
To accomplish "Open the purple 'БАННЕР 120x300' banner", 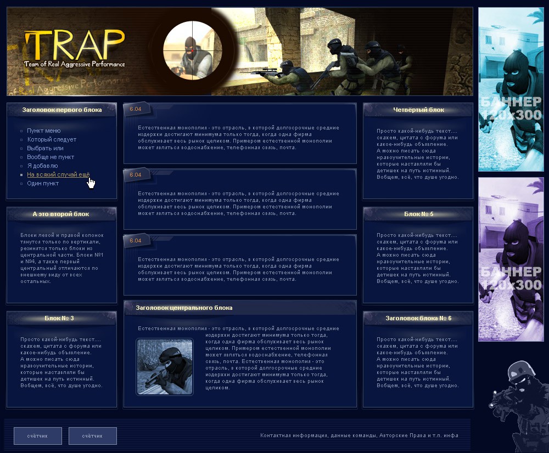I will 511,259.
